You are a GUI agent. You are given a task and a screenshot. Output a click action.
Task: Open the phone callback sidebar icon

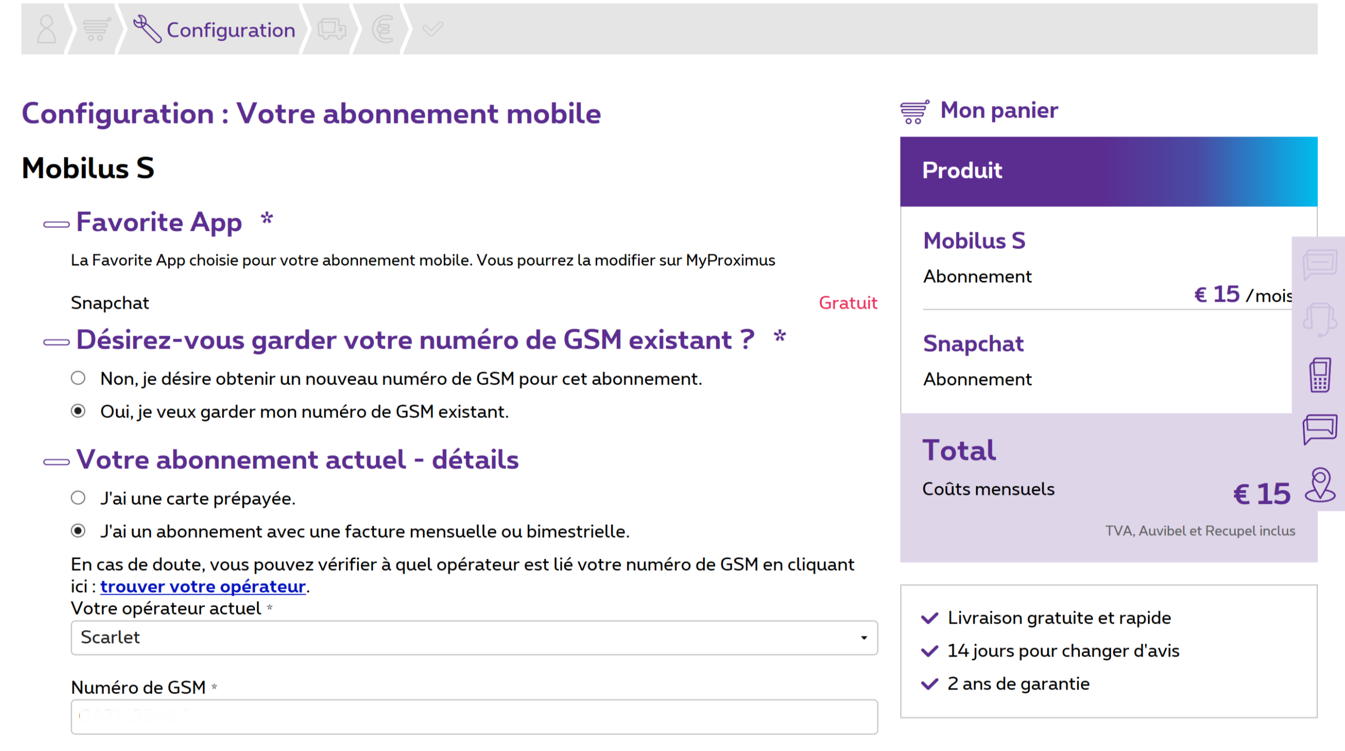tap(1319, 375)
